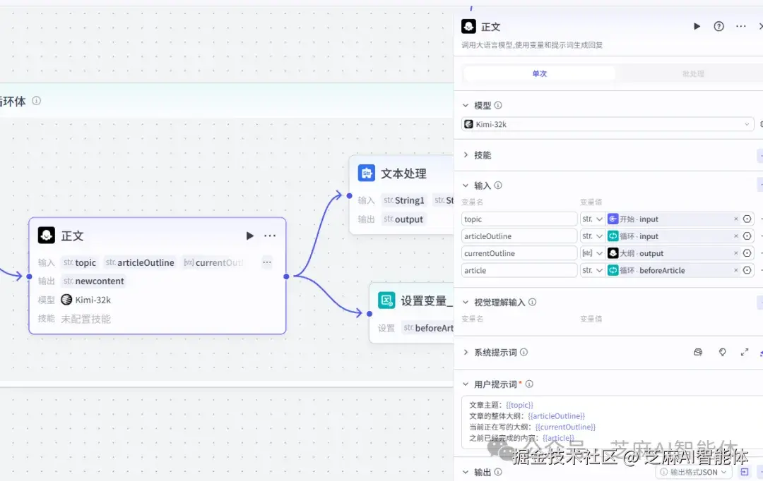Open the help icon in the 正文 panel
Image resolution: width=763 pixels, height=481 pixels.
(718, 26)
